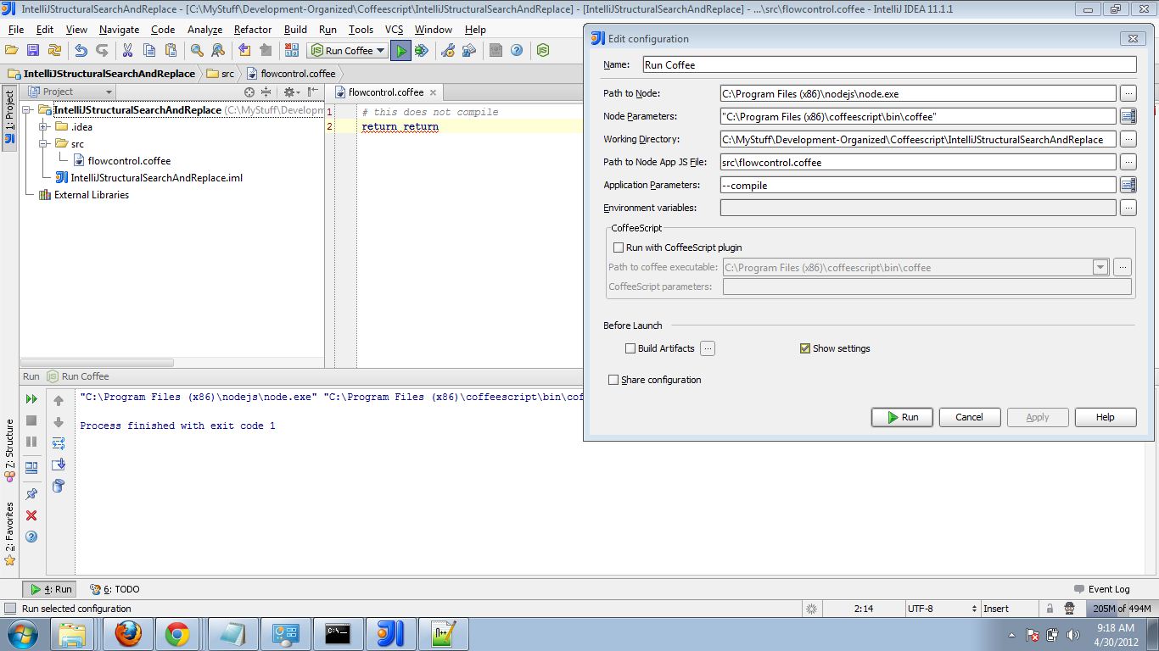The width and height of the screenshot is (1159, 651).
Task: Collapse the src folder
Action: pos(43,144)
